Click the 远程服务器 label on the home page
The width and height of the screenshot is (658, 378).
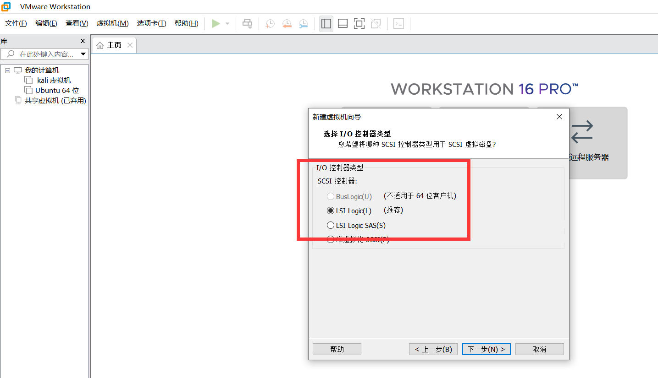[x=589, y=157]
